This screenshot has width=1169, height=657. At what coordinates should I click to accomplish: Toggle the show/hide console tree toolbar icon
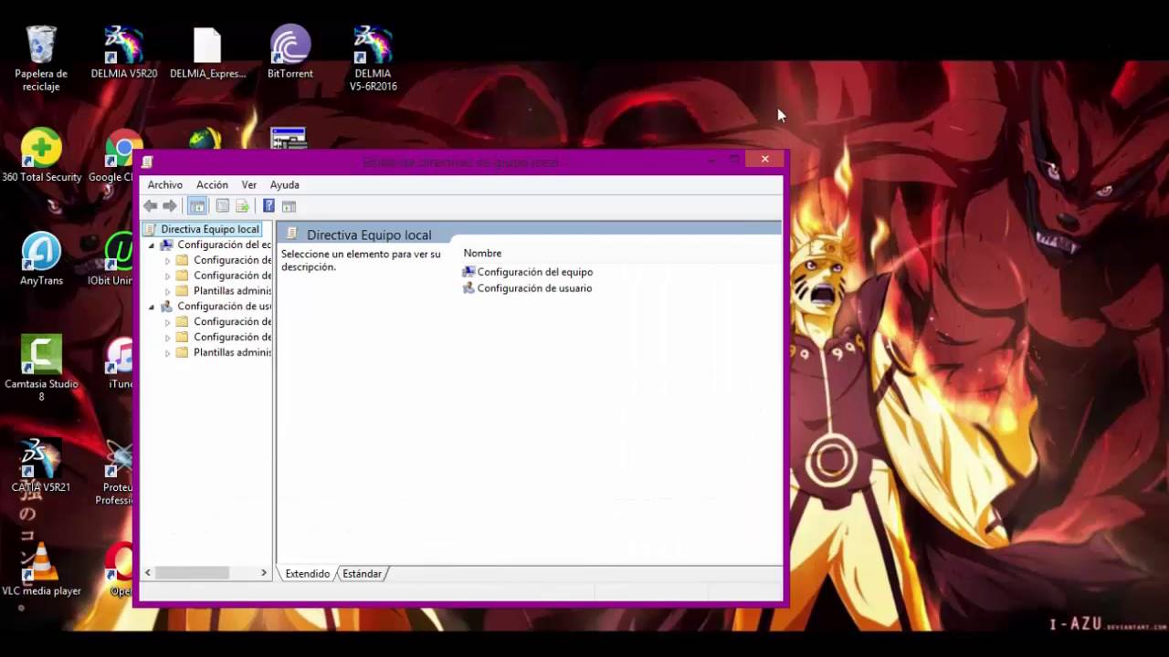coord(197,206)
